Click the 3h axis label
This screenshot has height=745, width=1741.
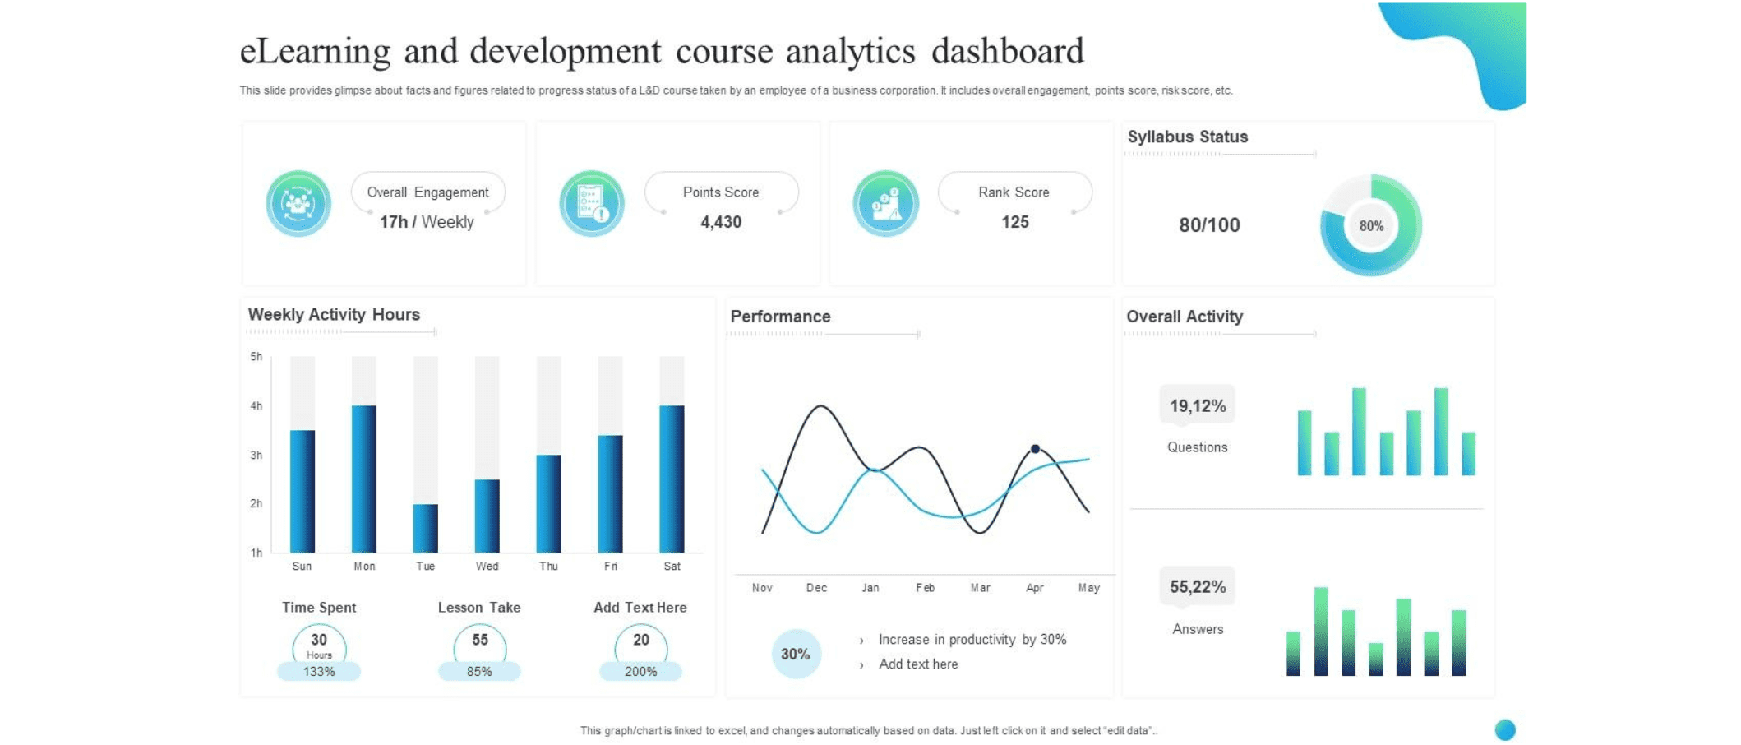256,455
